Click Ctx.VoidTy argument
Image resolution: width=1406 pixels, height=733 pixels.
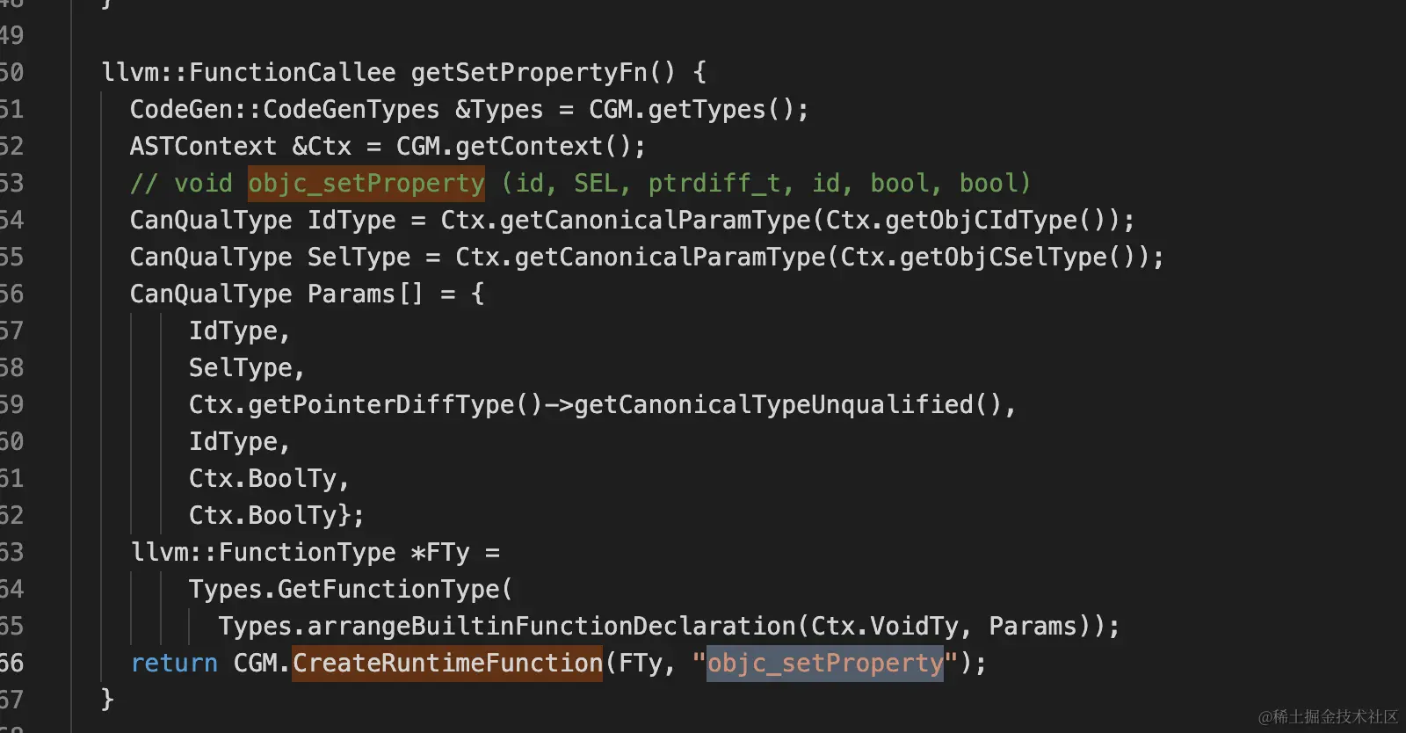tap(884, 626)
